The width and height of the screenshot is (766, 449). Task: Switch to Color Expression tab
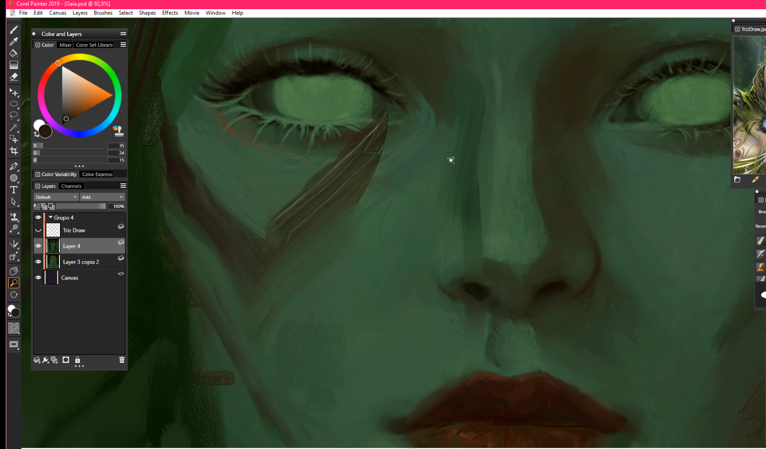(97, 175)
